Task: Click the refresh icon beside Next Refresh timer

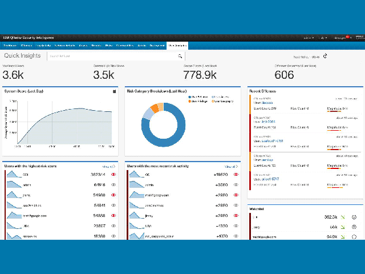Action: (325, 56)
